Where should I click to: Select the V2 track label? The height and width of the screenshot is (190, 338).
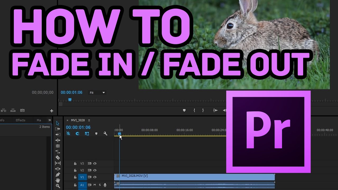pos(82,170)
